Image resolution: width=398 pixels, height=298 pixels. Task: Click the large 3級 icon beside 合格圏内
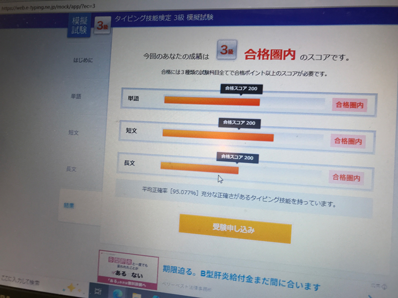[226, 51]
